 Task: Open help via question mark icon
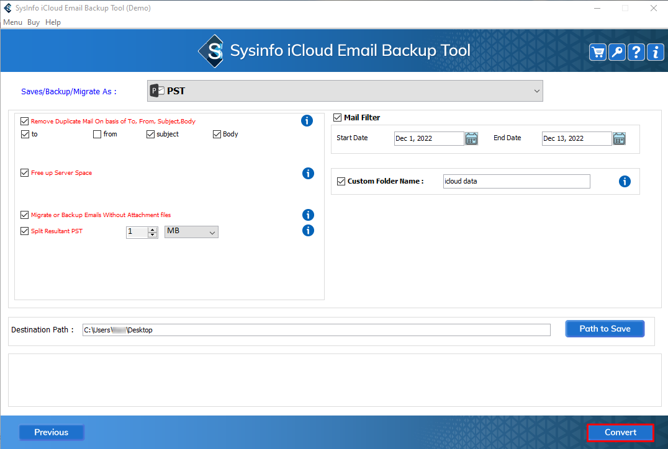pos(636,52)
